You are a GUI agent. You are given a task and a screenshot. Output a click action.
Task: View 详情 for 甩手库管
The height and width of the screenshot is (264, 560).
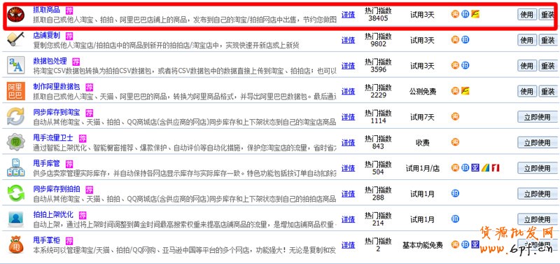click(x=348, y=168)
